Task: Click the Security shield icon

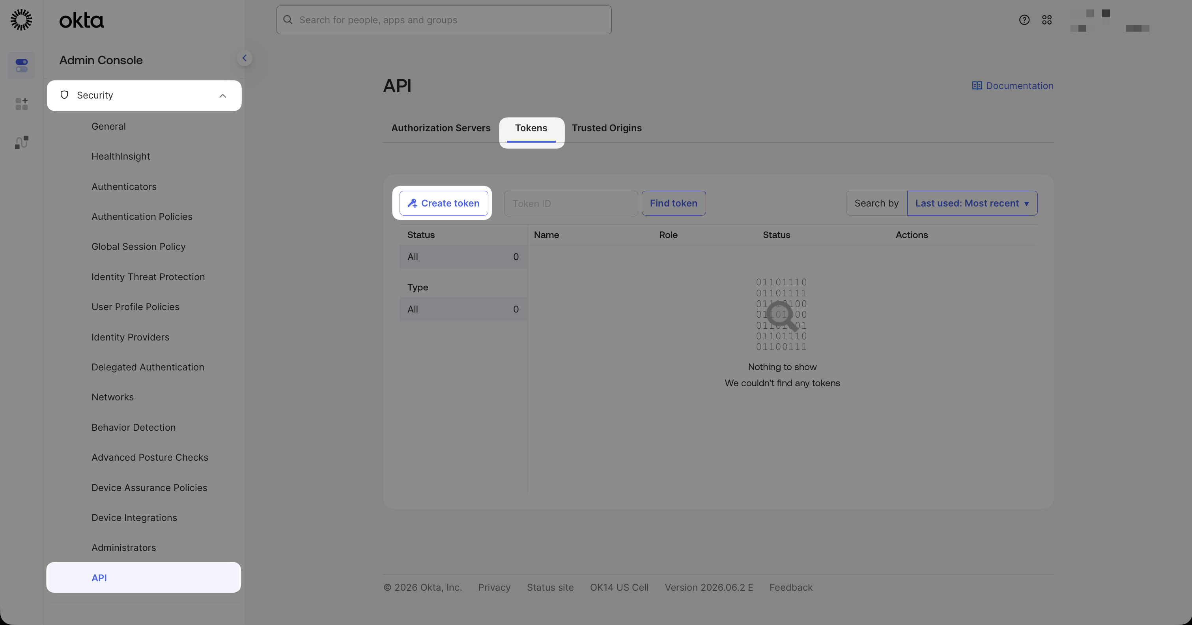Action: click(64, 95)
